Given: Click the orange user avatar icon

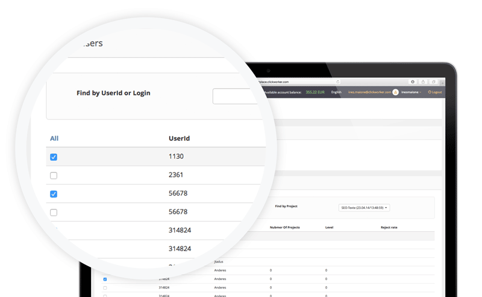Looking at the screenshot, I should [x=396, y=92].
